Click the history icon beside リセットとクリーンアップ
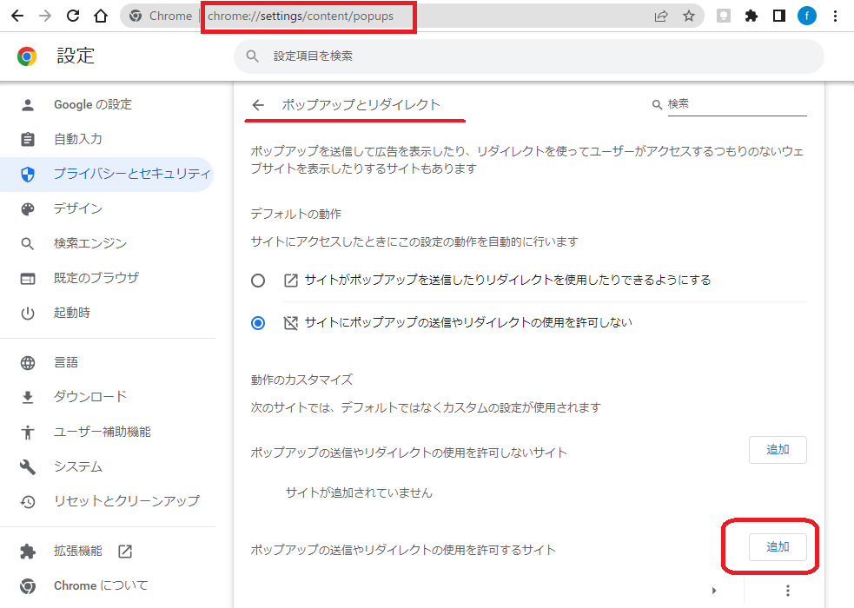This screenshot has height=608, width=854. click(28, 502)
